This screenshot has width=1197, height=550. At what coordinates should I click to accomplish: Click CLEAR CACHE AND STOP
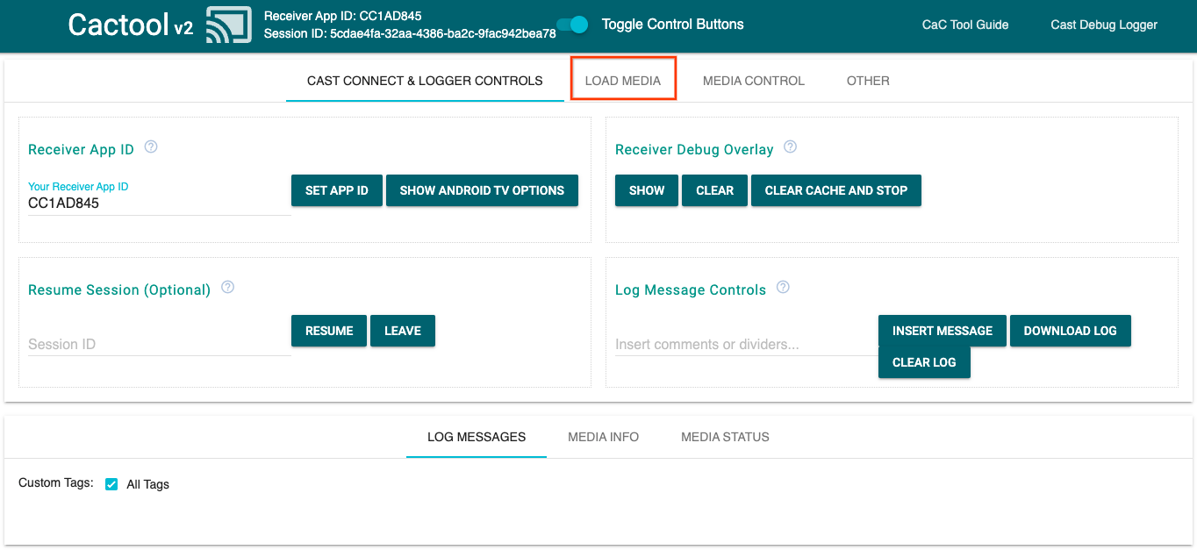tap(835, 189)
